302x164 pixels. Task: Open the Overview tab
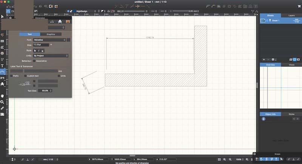(x=270, y=65)
